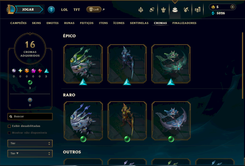The width and height of the screenshot is (245, 166).
Task: Open the Tier ▼ sort dropdown
Action: pyautogui.click(x=30, y=153)
